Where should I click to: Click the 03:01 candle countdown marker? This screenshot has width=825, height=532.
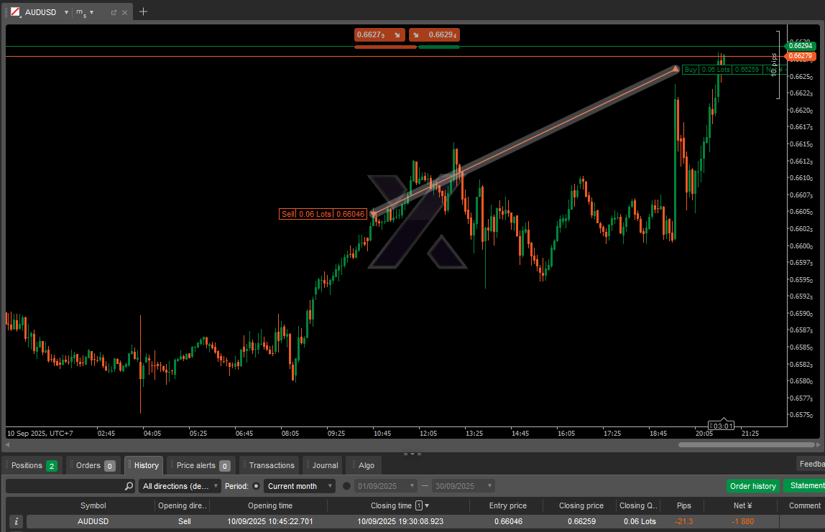point(722,426)
